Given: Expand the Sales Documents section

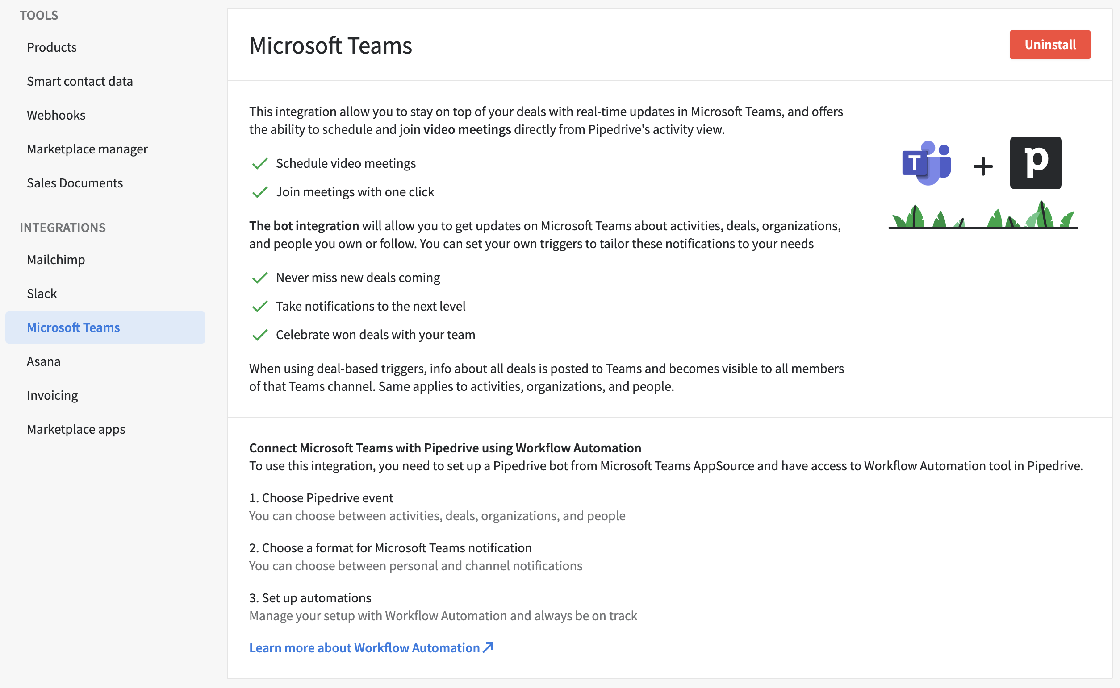Looking at the screenshot, I should tap(75, 182).
